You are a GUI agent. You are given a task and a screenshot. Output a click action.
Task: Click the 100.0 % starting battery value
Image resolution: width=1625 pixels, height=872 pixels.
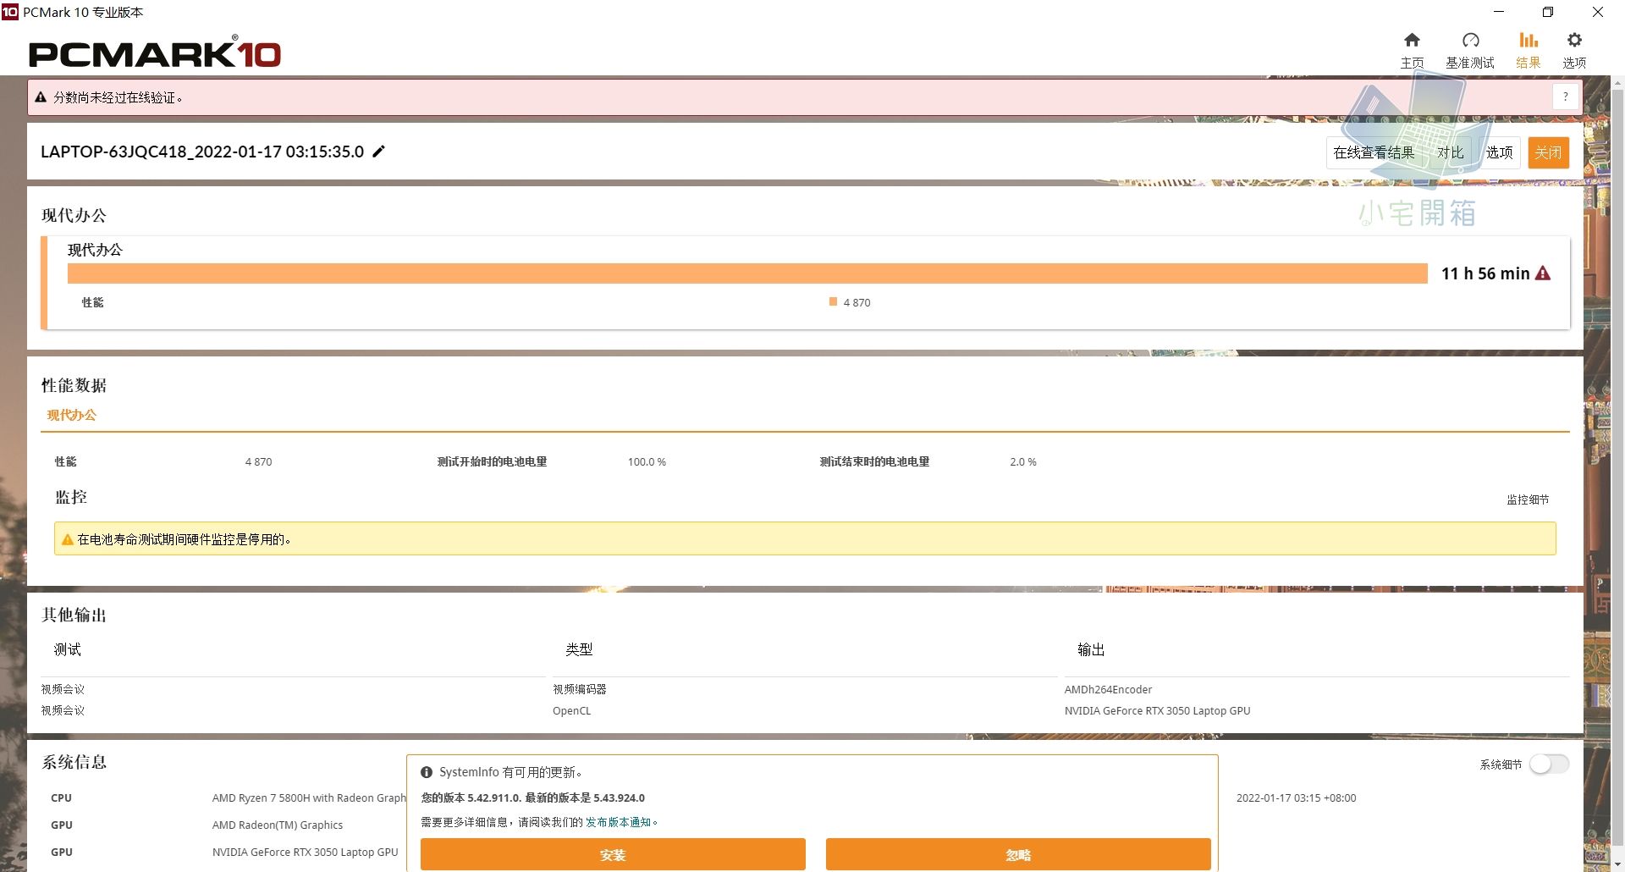pyautogui.click(x=647, y=461)
